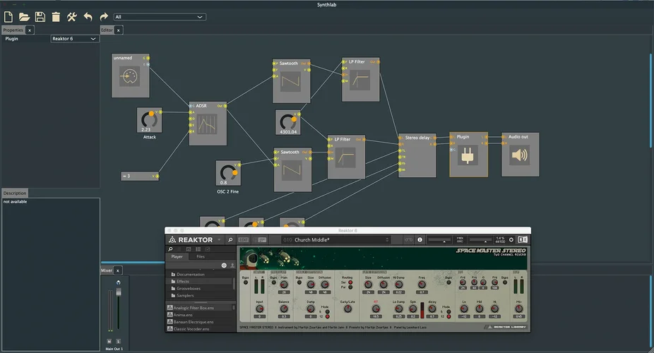Click the info icon in Reaktor header
This screenshot has height=353, width=654.
[420, 239]
